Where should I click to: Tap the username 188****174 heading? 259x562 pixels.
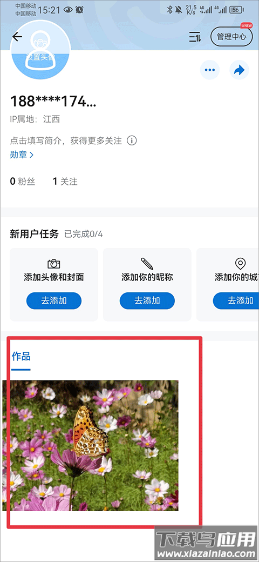tap(53, 101)
